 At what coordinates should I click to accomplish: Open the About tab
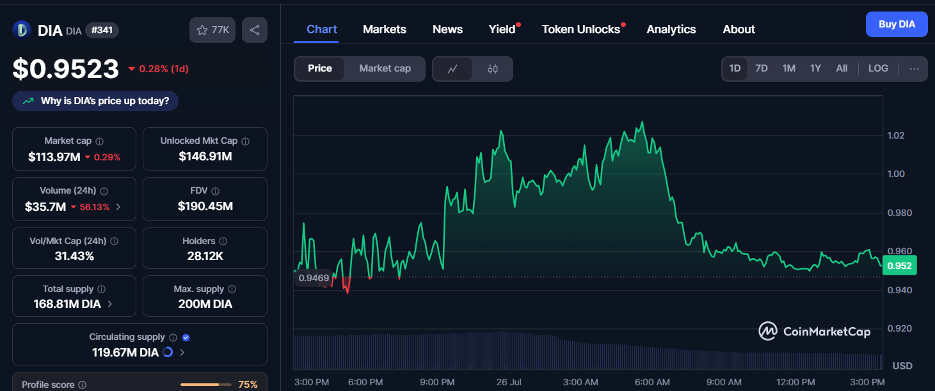739,29
